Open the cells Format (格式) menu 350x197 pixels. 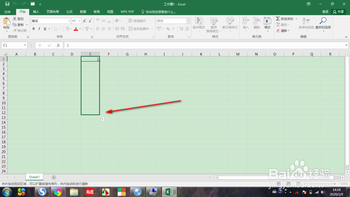tap(267, 24)
